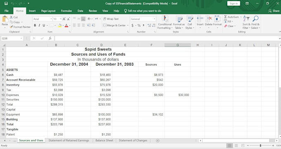This screenshot has width=281, height=149.
Task: Toggle Bold formatting
Action: coord(35,26)
